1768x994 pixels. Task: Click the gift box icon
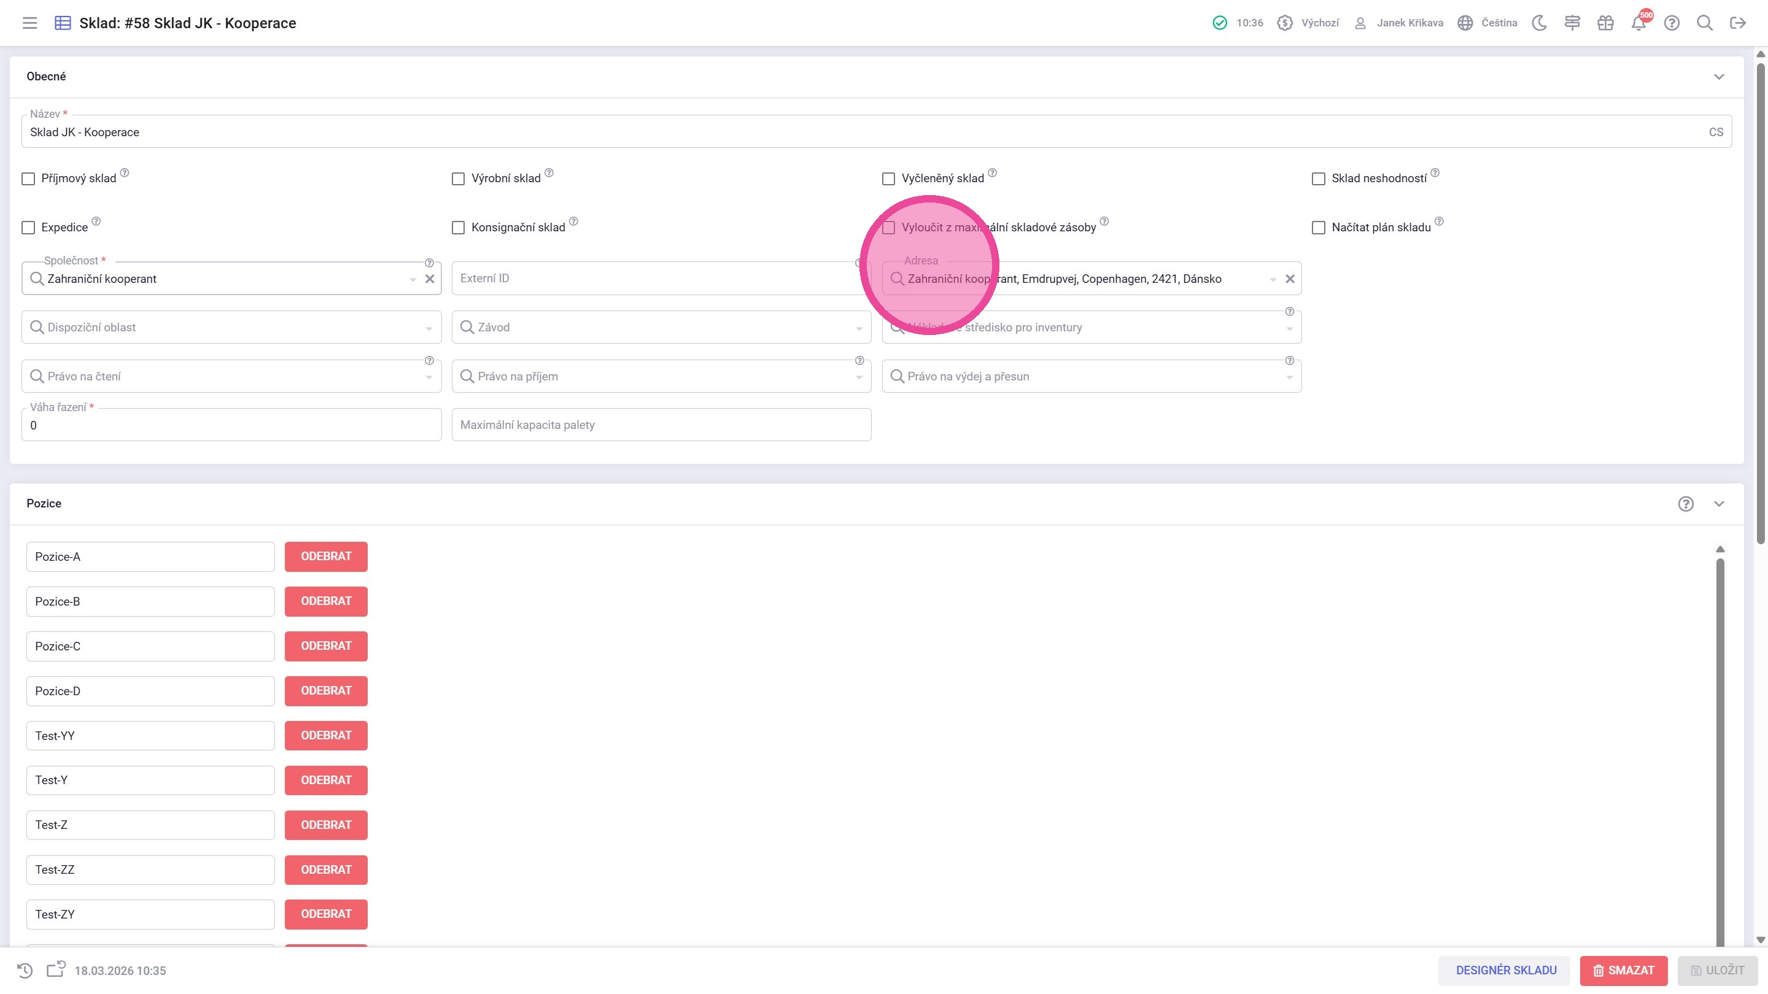click(x=1605, y=23)
